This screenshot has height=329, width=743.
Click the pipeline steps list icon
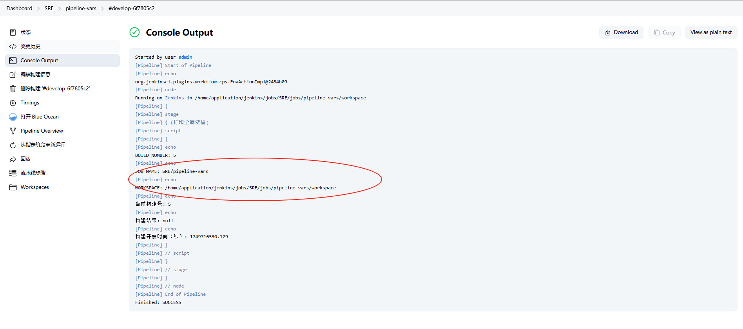(x=13, y=173)
